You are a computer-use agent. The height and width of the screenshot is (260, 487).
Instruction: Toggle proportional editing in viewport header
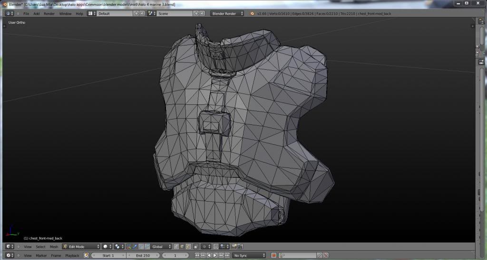(x=205, y=247)
